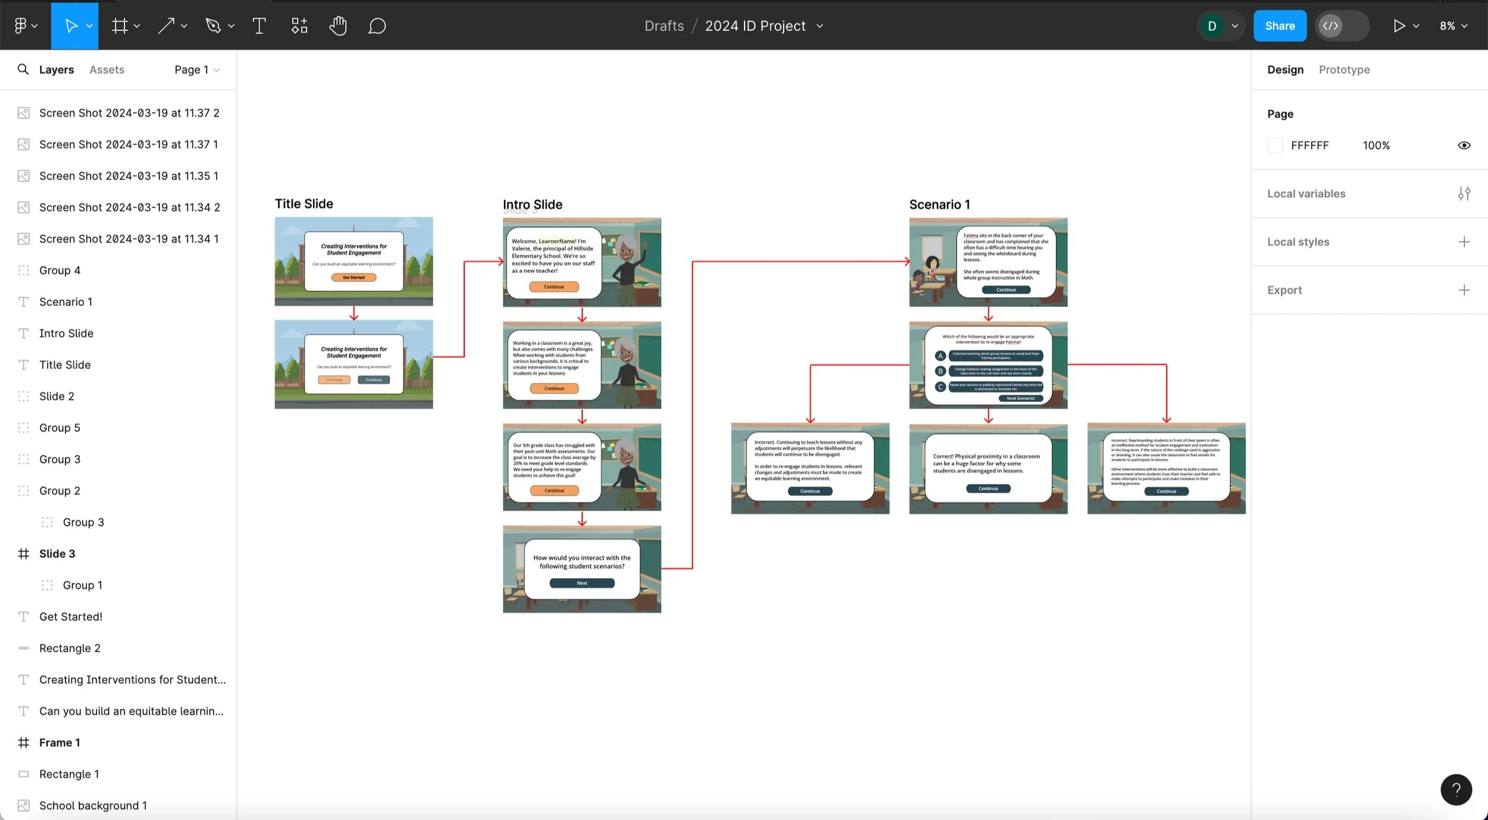
Task: Click the blue Share button
Action: (x=1279, y=26)
